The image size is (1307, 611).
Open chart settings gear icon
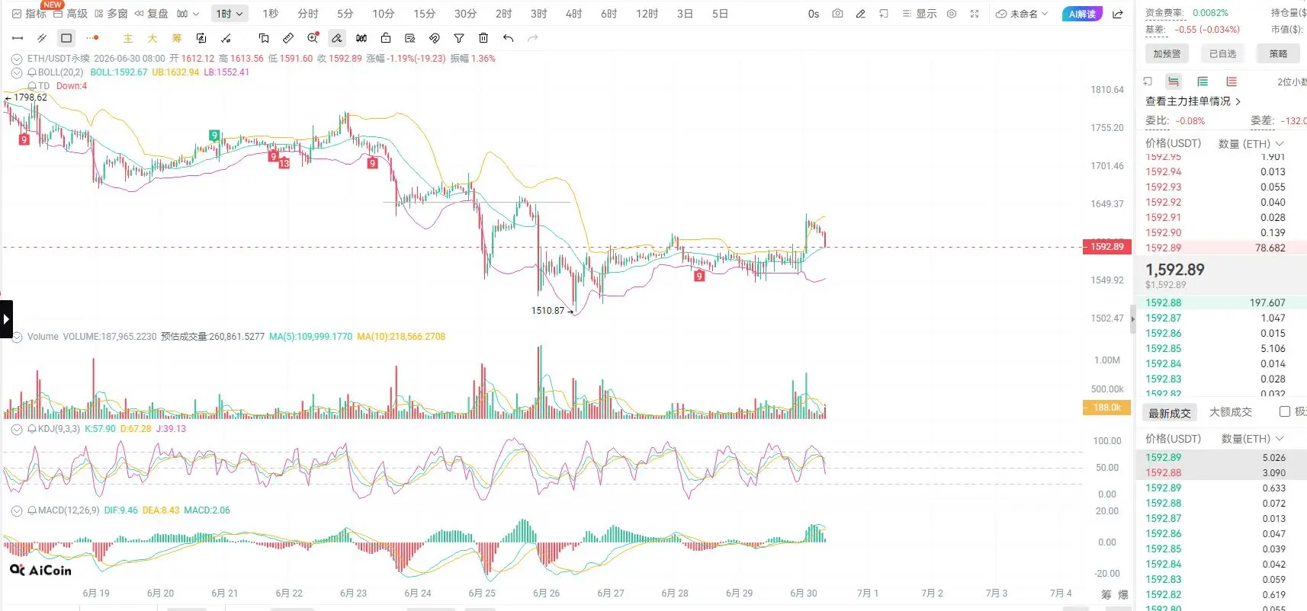click(952, 14)
